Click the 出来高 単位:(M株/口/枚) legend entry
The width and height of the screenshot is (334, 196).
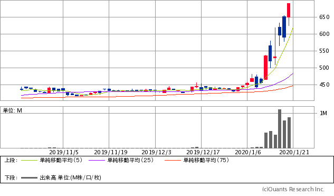coord(70,178)
